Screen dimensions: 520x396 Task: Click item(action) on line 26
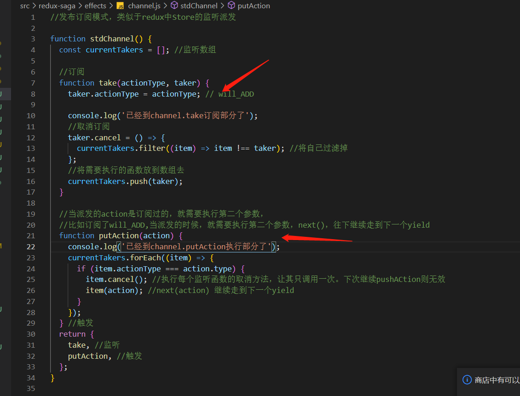coord(112,290)
